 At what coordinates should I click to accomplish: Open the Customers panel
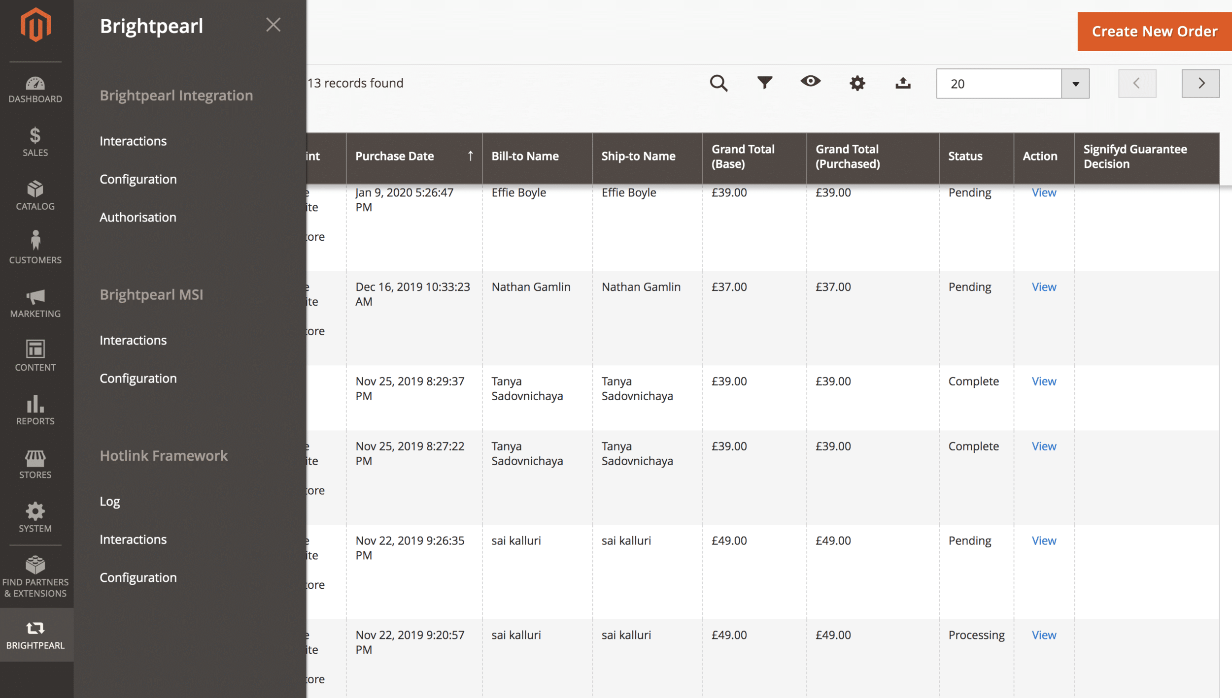[x=34, y=249]
